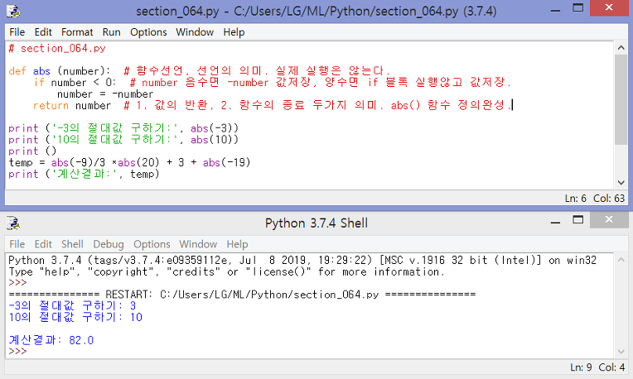The width and height of the screenshot is (633, 379).
Task: Close the section_064.py editor window
Action: (x=609, y=7)
